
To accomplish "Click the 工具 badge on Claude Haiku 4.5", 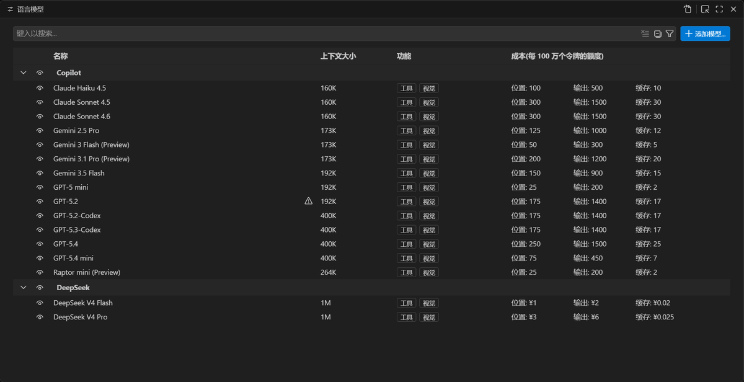I will tap(406, 88).
